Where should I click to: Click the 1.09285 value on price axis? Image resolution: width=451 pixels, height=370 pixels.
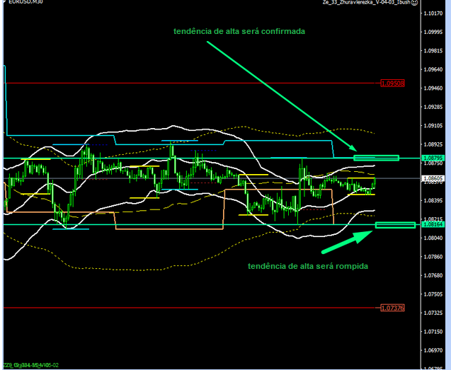pos(433,108)
